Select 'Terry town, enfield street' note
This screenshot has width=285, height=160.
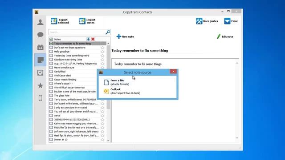75,100
